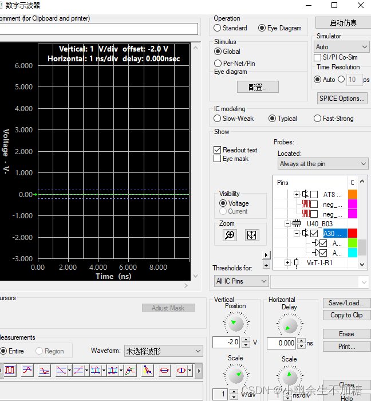Screen dimensions: 371x401
Task: Select the Standard operation radio button
Action: click(217, 28)
